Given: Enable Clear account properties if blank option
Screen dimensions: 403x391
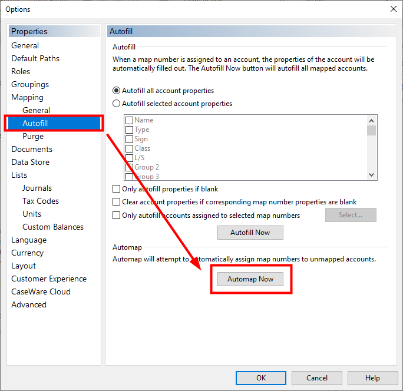Looking at the screenshot, I should pyautogui.click(x=117, y=201).
